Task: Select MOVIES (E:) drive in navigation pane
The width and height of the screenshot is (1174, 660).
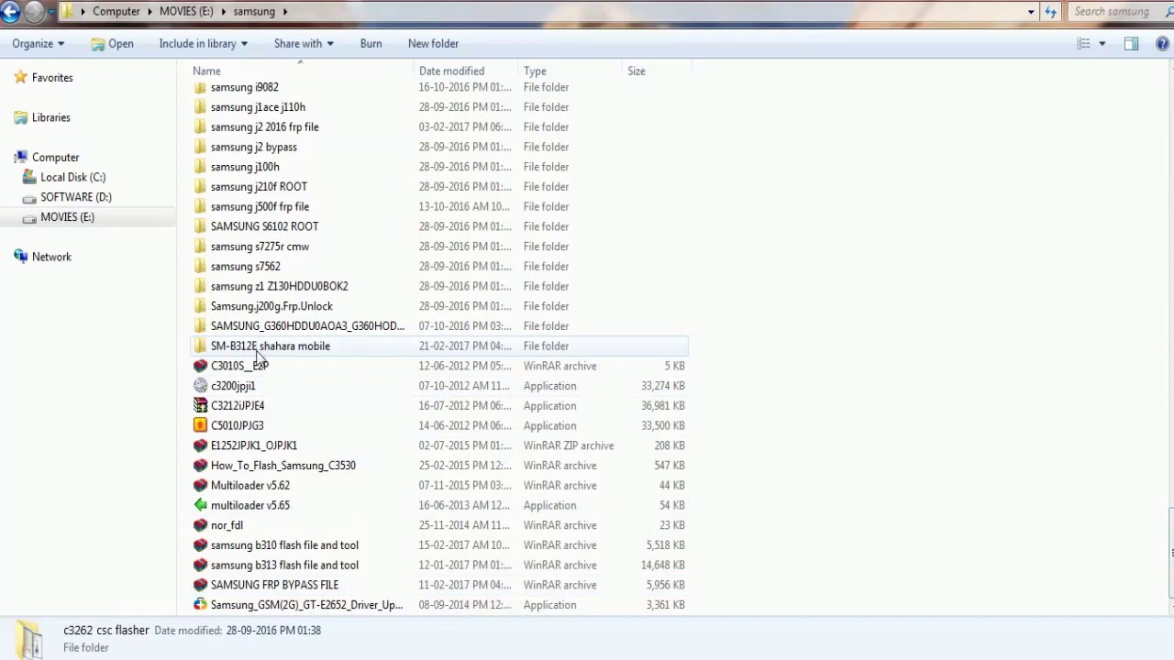Action: click(67, 217)
